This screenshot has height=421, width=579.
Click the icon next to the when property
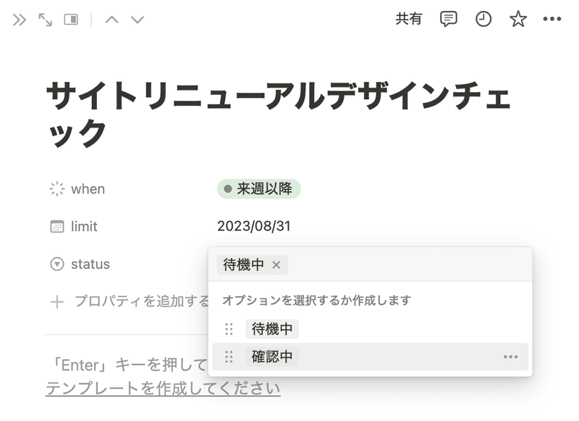coord(57,188)
